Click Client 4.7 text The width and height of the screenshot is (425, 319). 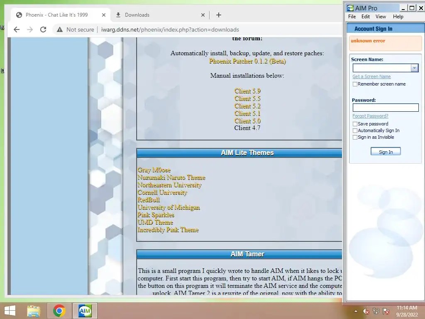(x=247, y=128)
